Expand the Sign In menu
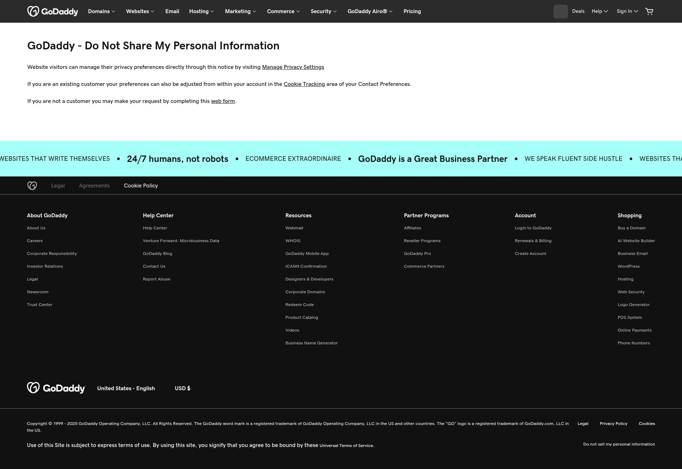Viewport: 682px width, 469px height. click(627, 11)
